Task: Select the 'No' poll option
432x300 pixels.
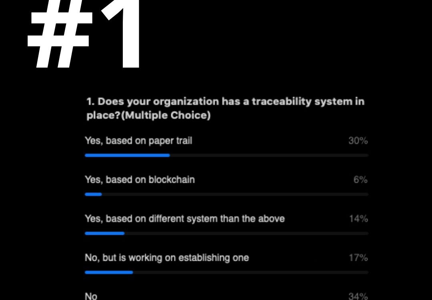Action: (x=91, y=296)
